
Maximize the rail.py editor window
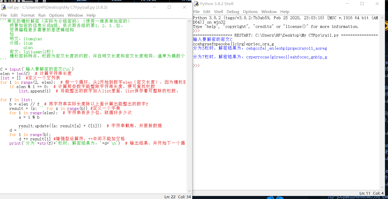point(169,7)
